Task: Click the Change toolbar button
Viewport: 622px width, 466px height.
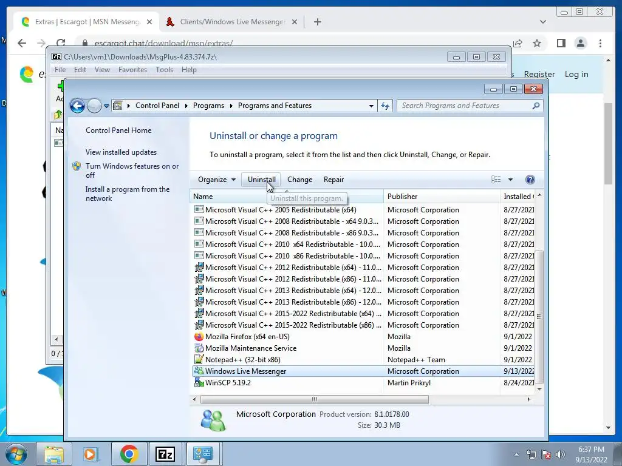Action: (299, 180)
